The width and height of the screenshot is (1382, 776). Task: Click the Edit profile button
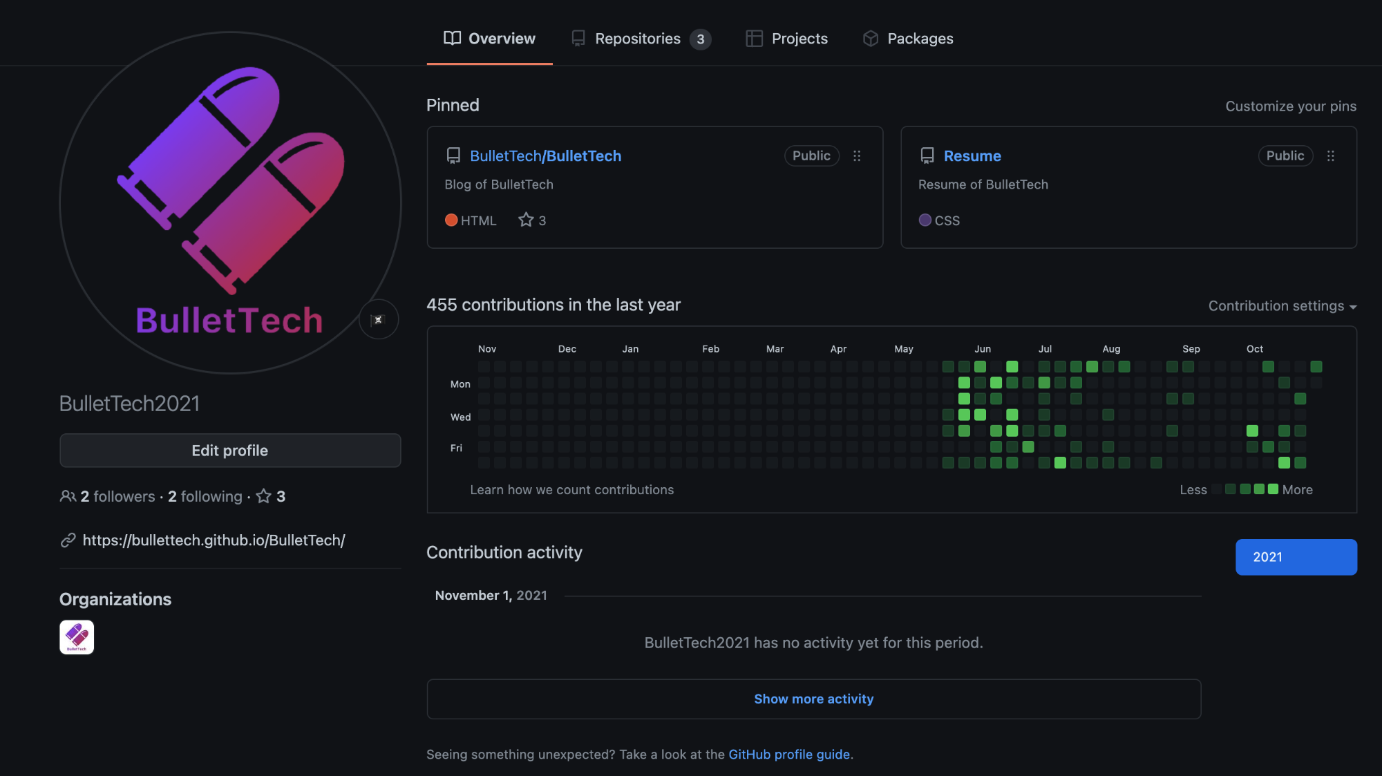[230, 451]
